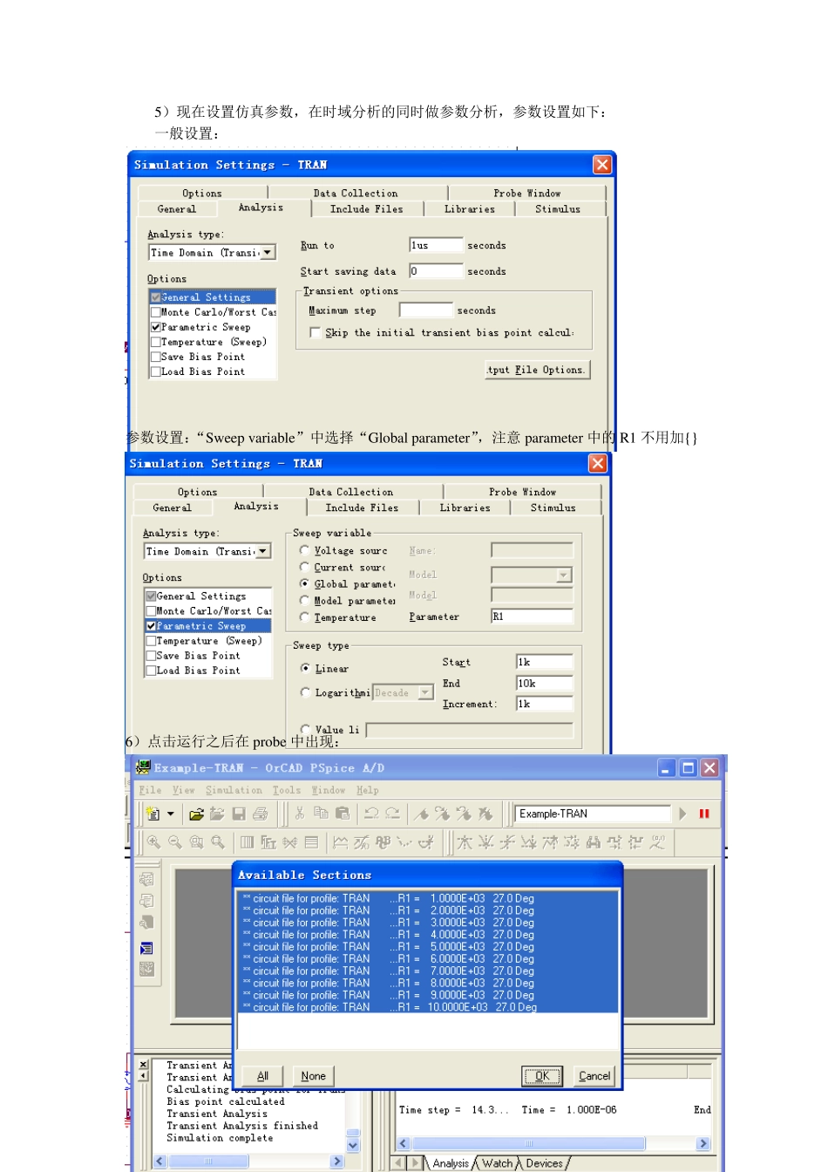The width and height of the screenshot is (828, 1172).
Task: Open the File menu in PSpice
Action: [x=150, y=790]
